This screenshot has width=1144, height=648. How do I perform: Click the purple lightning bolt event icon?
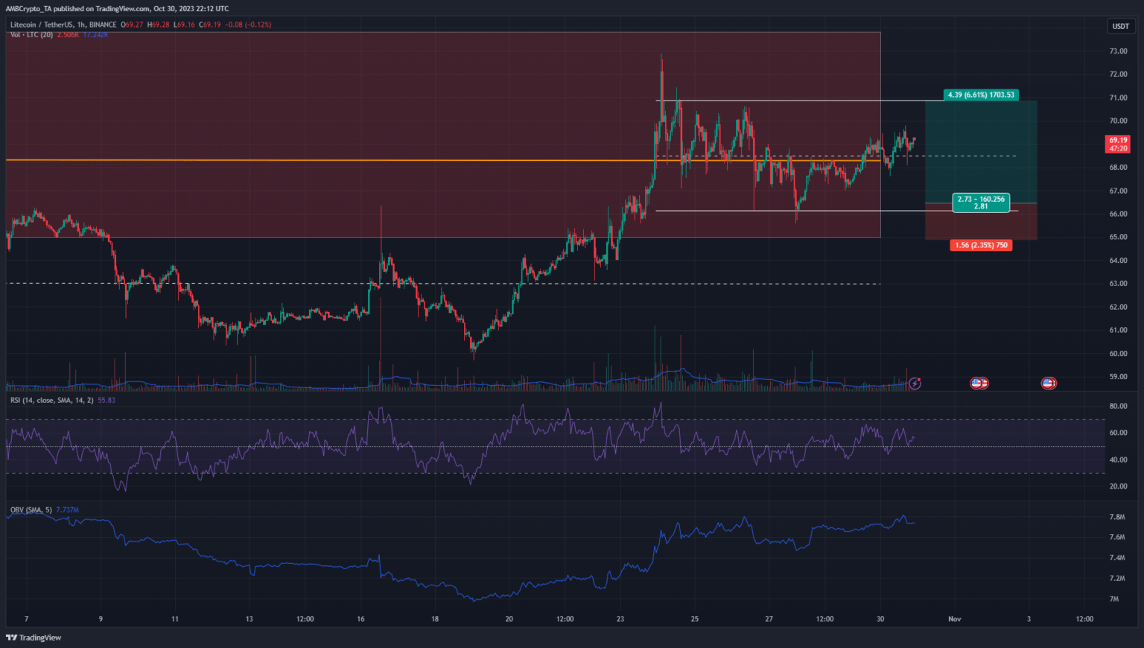(x=915, y=384)
